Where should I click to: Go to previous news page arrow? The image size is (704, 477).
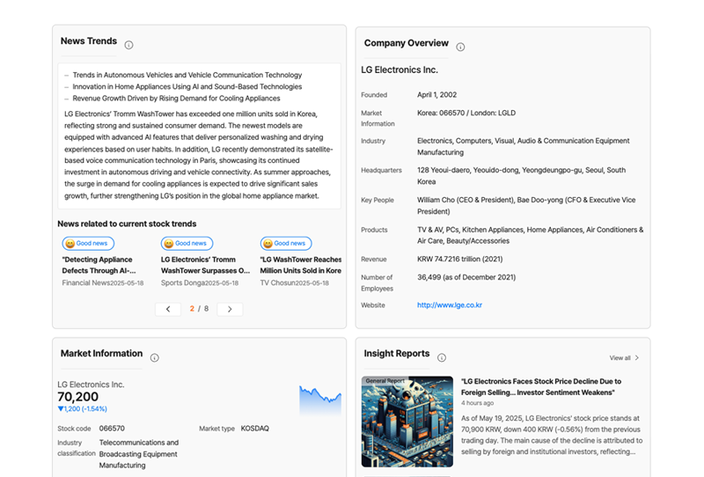(x=168, y=309)
